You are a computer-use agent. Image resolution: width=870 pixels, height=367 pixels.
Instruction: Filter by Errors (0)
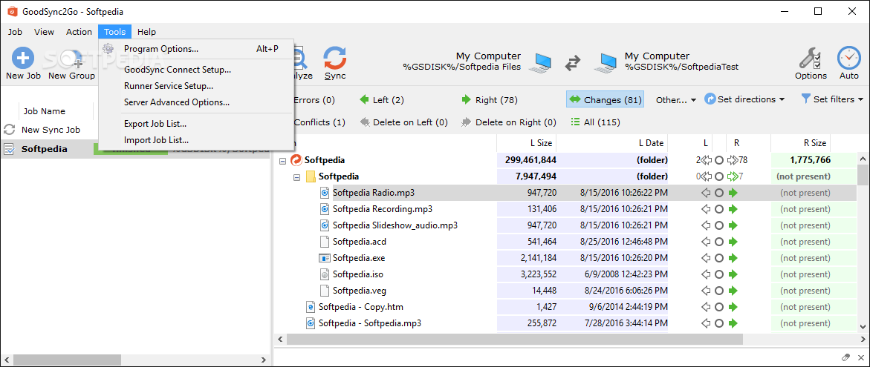[314, 99]
